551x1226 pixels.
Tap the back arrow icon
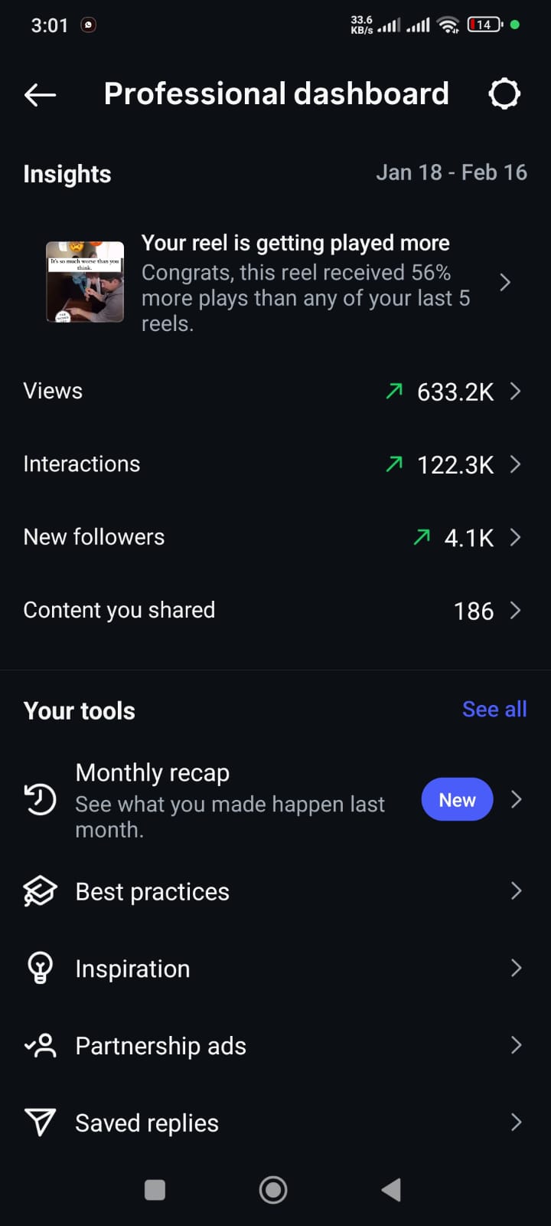[41, 94]
